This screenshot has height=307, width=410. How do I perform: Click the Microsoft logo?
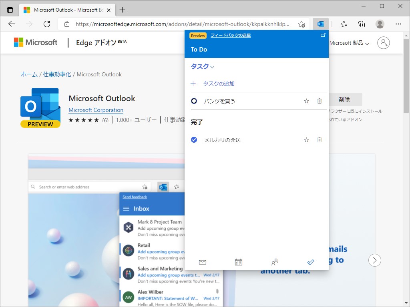click(36, 42)
